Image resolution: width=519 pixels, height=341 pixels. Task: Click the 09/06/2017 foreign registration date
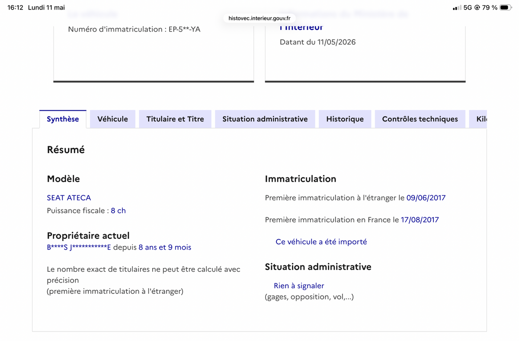426,198
